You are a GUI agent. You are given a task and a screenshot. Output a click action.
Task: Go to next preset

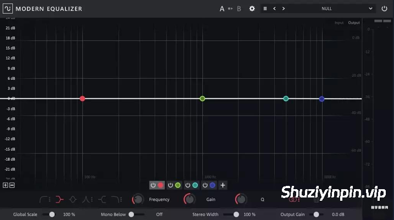tap(284, 9)
